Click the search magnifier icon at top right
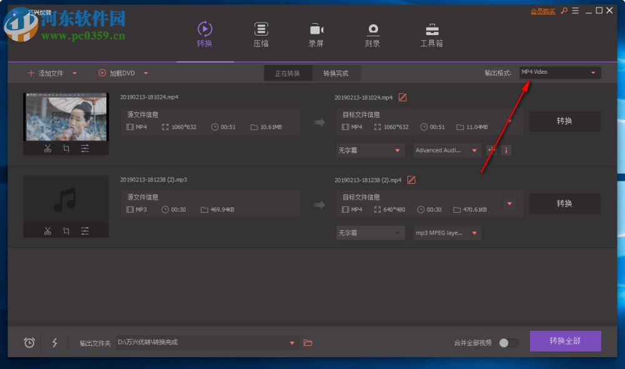 coord(564,11)
